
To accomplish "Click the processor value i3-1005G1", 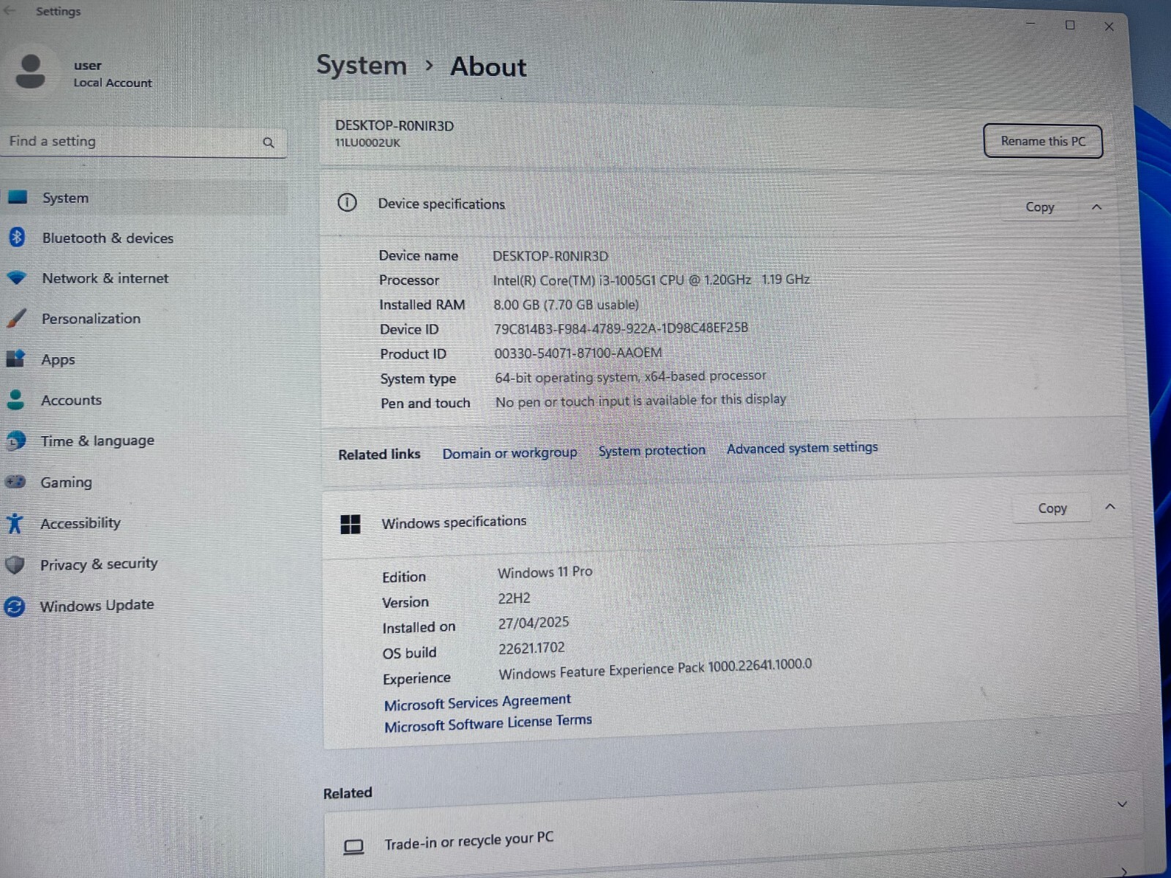I will tap(651, 279).
